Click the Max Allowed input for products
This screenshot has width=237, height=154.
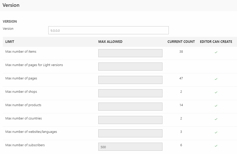pyautogui.click(x=130, y=107)
